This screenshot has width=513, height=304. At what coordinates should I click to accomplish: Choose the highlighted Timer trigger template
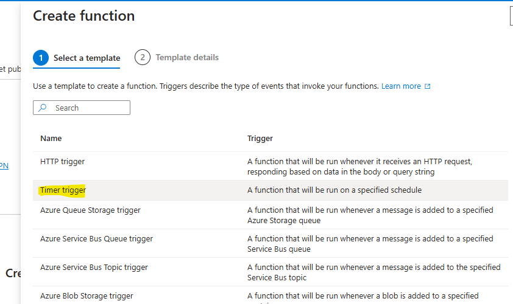point(63,190)
